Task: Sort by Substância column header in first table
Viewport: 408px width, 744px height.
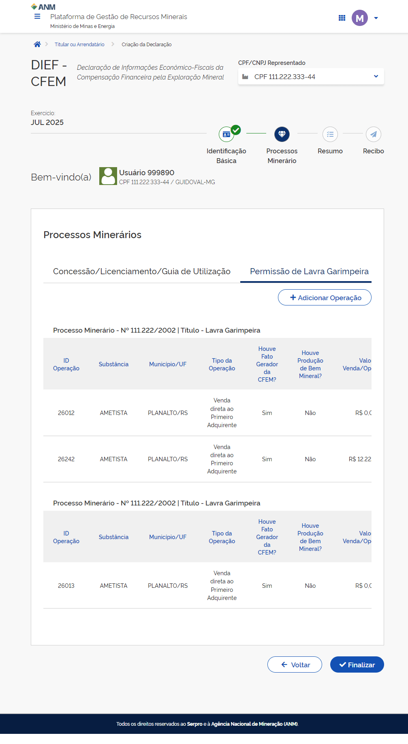Action: (x=113, y=364)
